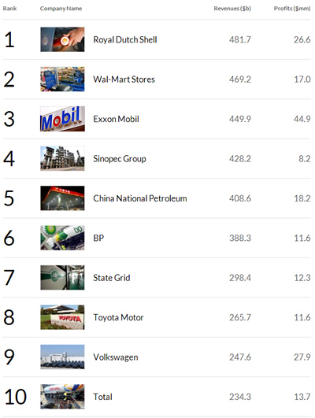Viewport: 315px width, 418px height.
Task: Open the China National Petroleum link
Action: click(x=140, y=198)
